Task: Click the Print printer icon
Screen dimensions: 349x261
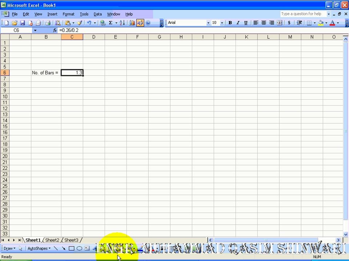Action: pos(48,22)
